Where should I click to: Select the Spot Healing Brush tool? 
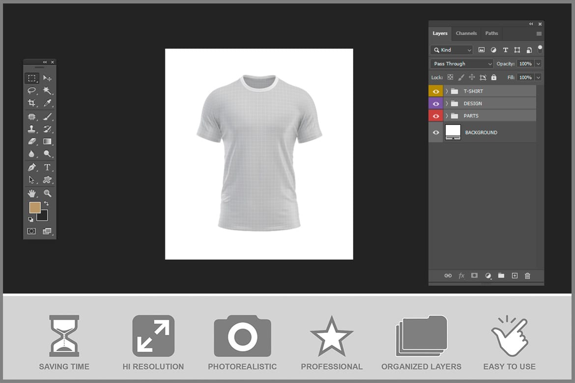pos(32,117)
